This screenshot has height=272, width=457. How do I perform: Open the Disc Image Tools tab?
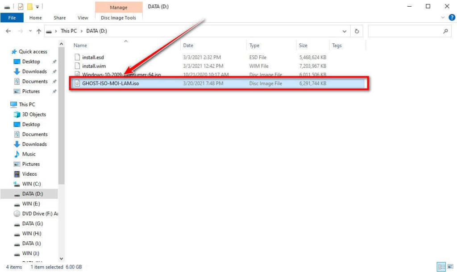118,18
